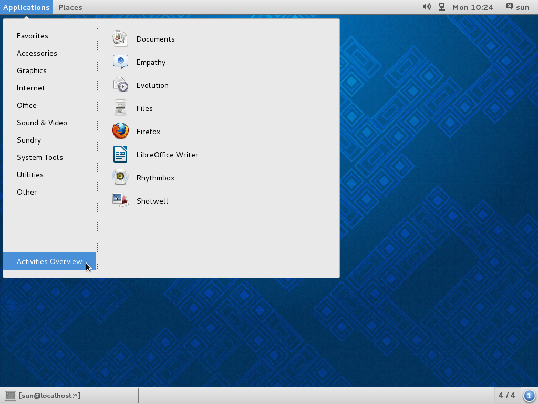This screenshot has height=404, width=538.
Task: Click the 4/4 workspace switcher
Action: point(506,396)
